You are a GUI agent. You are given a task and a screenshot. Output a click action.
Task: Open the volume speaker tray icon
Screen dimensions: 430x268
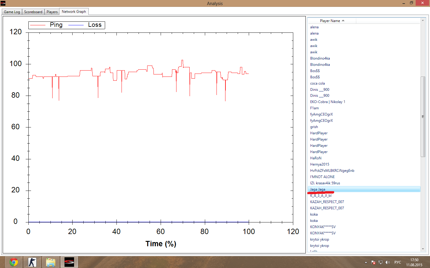[388, 262]
